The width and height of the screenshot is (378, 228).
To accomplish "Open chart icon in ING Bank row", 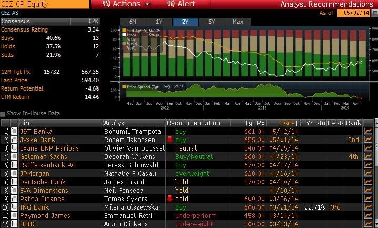I will pyautogui.click(x=368, y=207).
